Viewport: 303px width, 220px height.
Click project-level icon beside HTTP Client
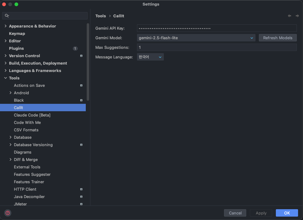click(x=81, y=189)
